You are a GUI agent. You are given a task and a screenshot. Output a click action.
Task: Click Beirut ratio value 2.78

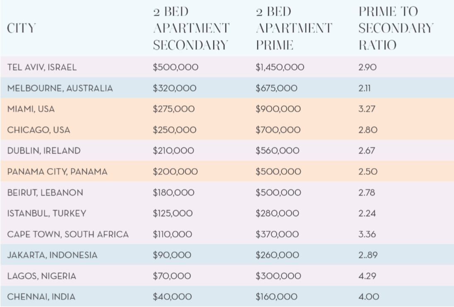click(x=368, y=193)
